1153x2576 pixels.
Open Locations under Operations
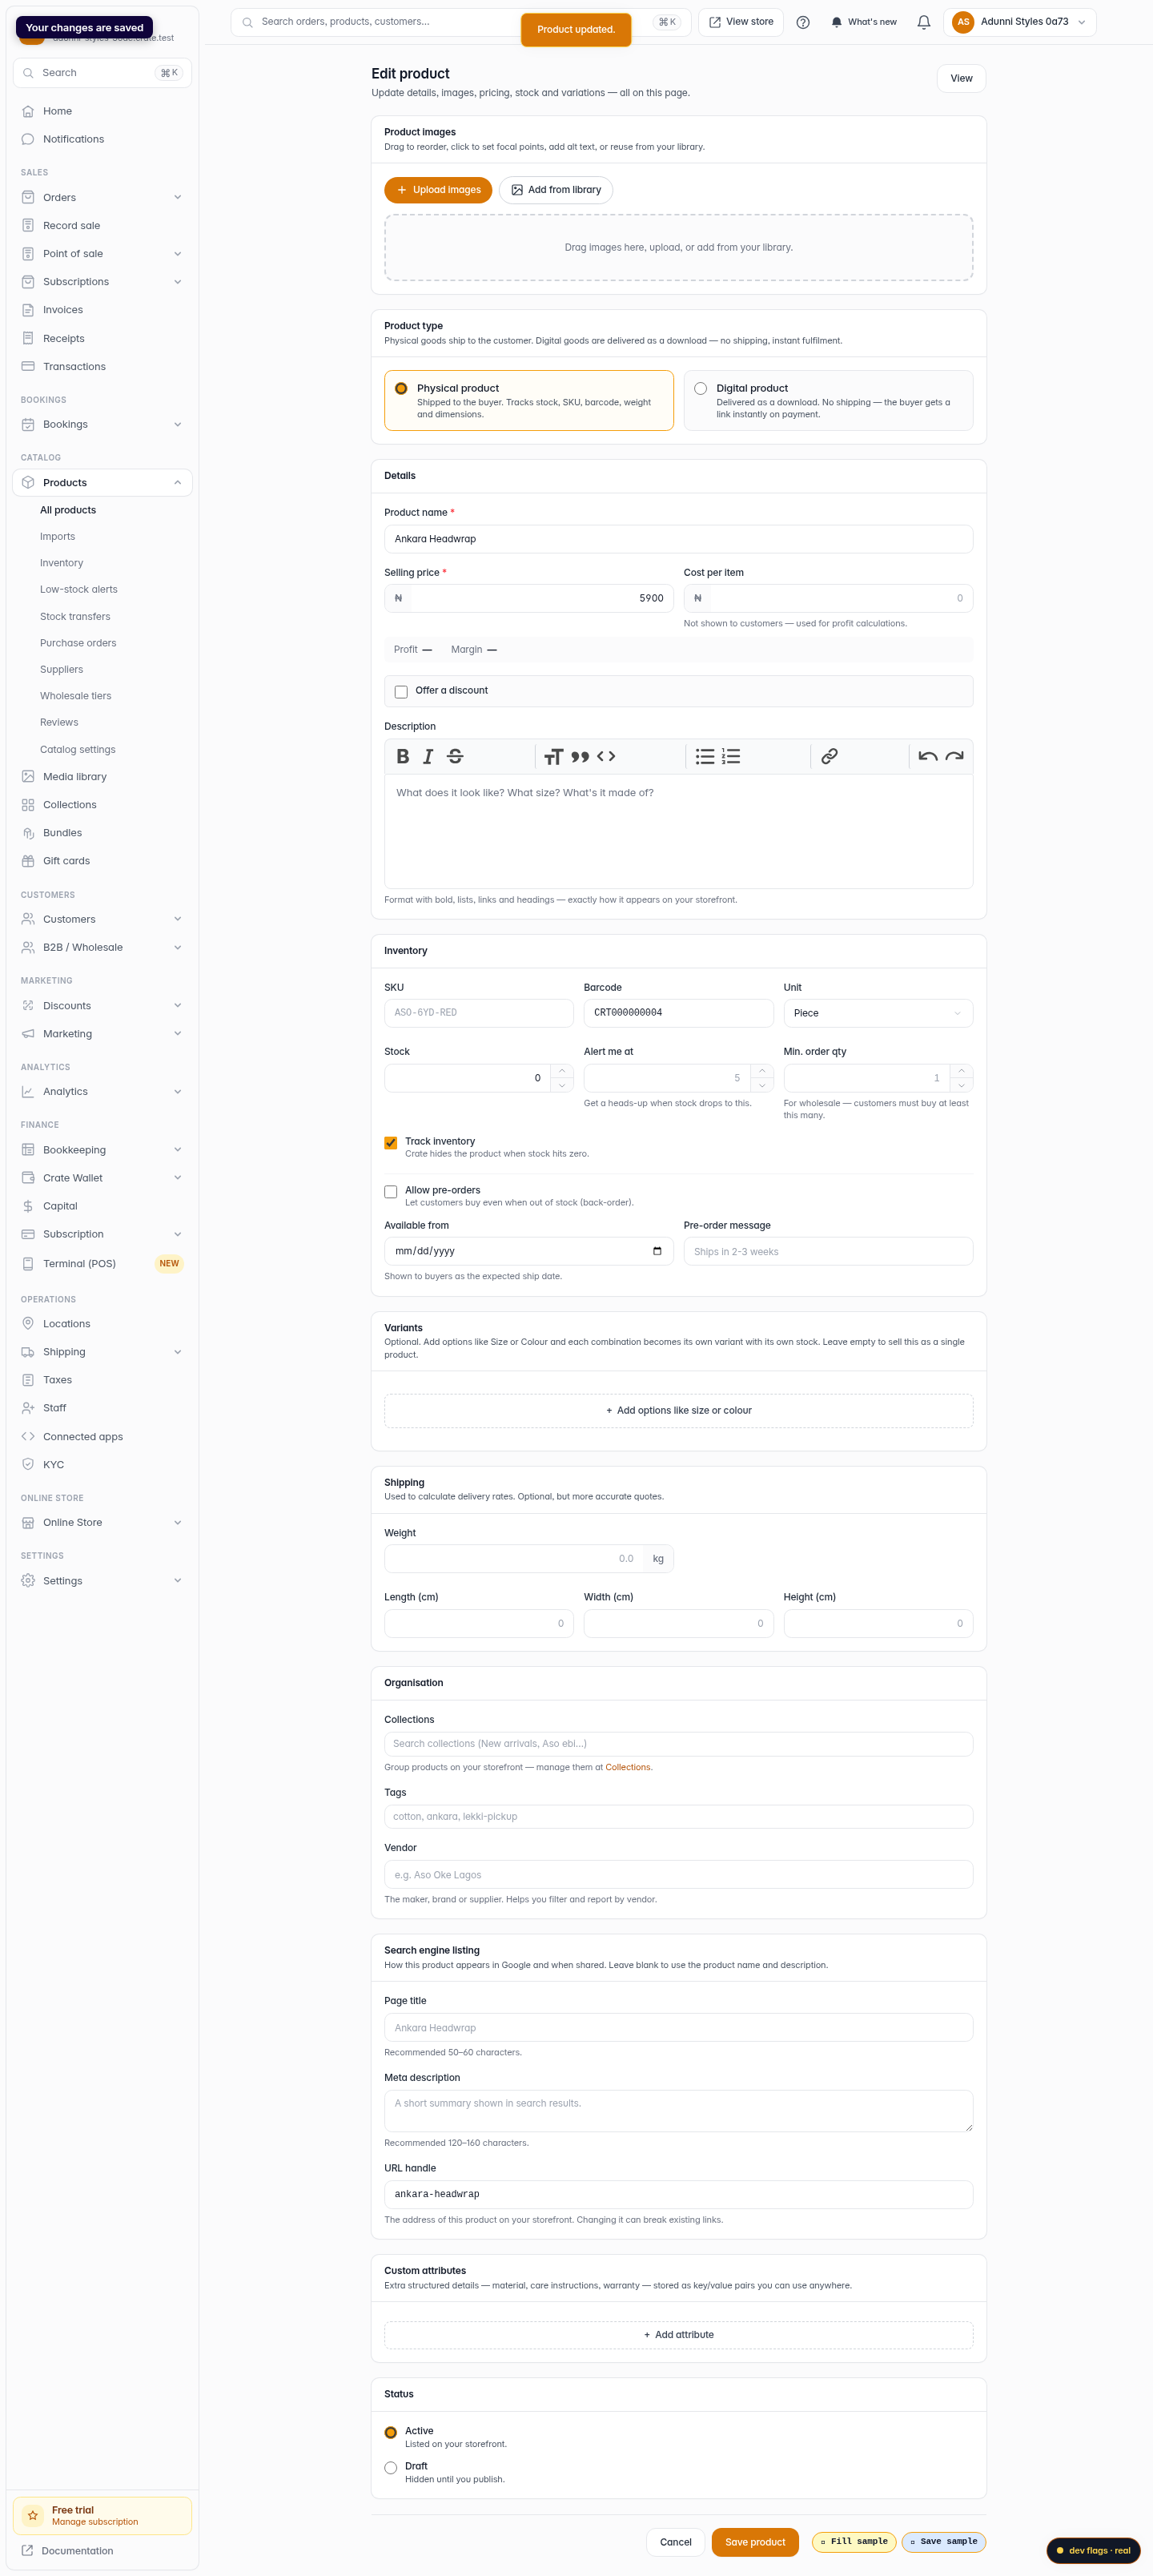(x=102, y=1323)
